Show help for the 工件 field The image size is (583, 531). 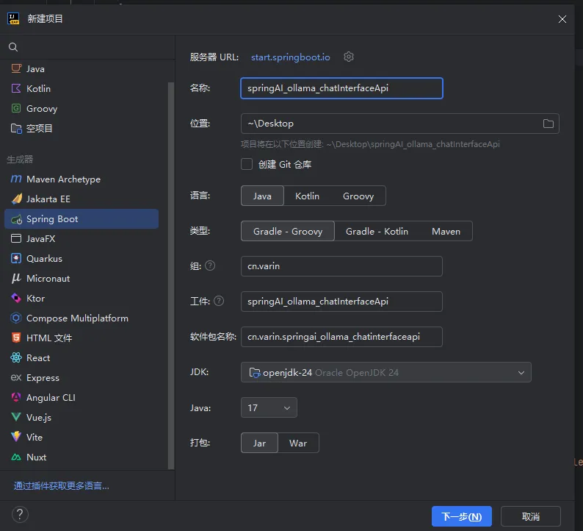click(219, 301)
